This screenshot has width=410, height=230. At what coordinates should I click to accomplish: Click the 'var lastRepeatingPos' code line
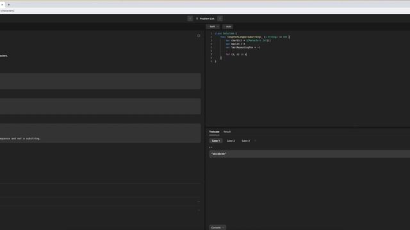243,47
